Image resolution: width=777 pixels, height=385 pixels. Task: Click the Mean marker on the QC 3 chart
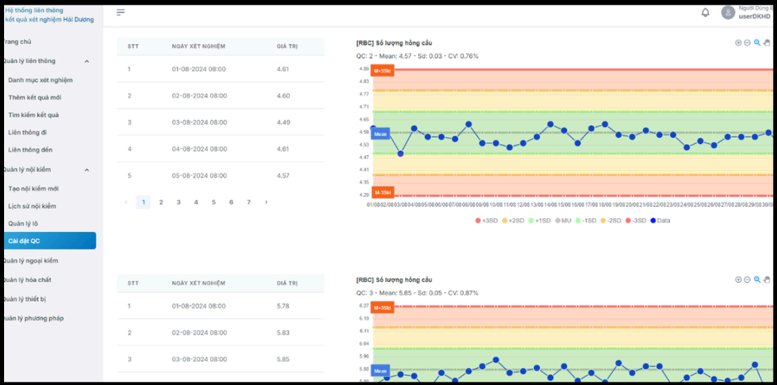pos(381,371)
